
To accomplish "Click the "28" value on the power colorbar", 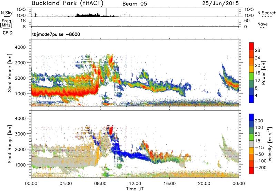I will point(257,50).
